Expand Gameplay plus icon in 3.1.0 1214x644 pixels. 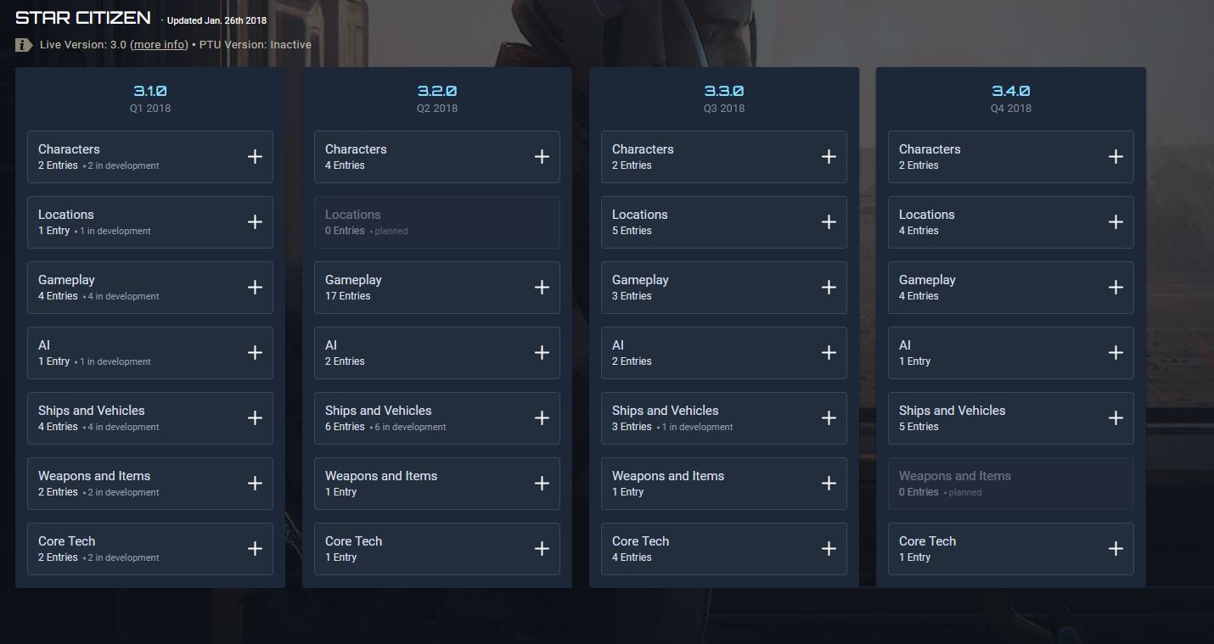(x=255, y=288)
